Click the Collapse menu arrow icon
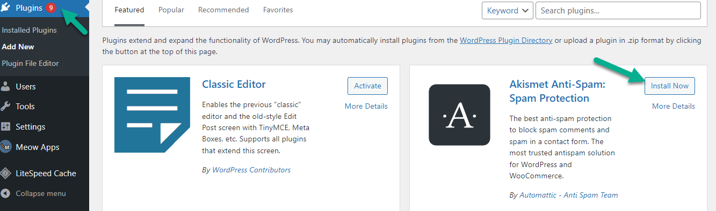 [x=5, y=193]
